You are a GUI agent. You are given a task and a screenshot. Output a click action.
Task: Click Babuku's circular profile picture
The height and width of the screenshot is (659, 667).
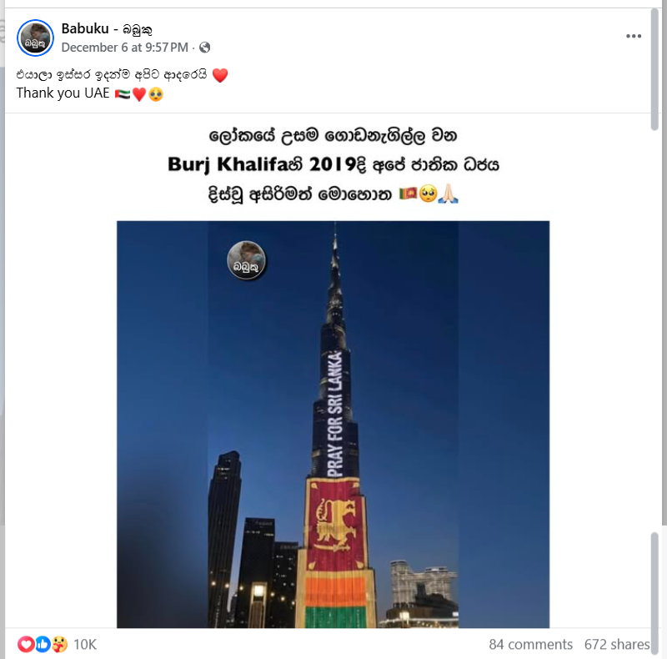[35, 38]
